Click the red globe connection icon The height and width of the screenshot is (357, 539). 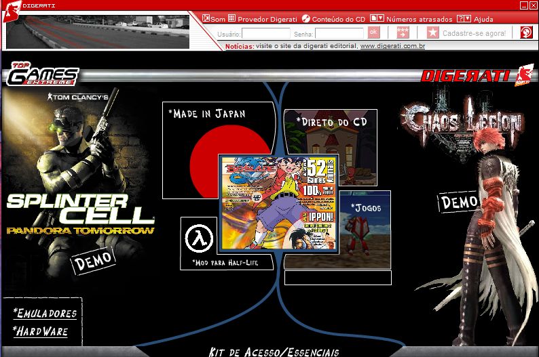[526, 33]
